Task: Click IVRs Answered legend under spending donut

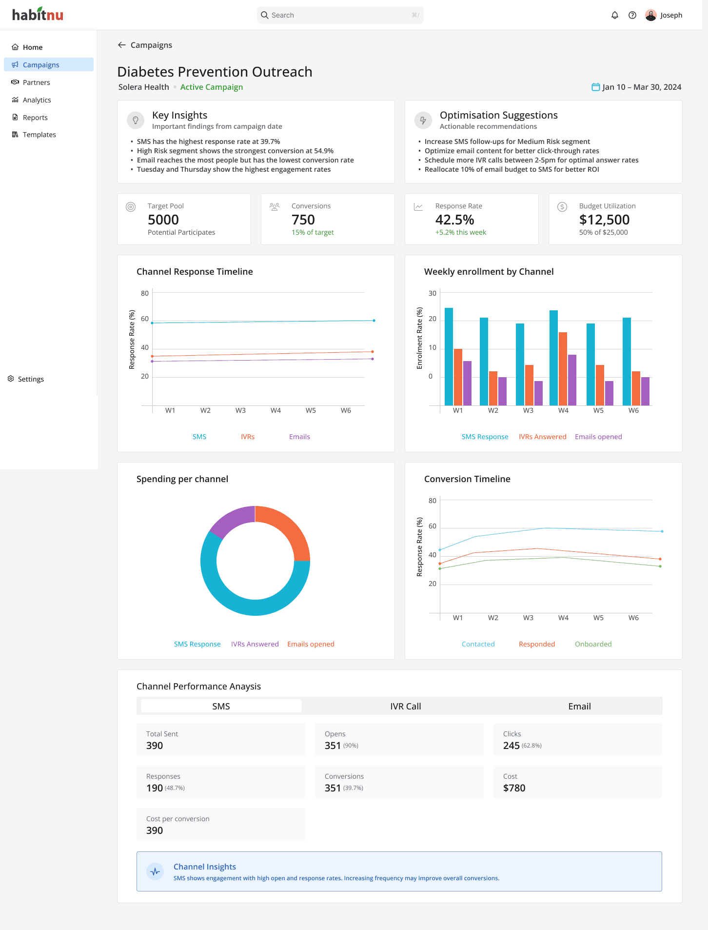Action: [x=255, y=644]
